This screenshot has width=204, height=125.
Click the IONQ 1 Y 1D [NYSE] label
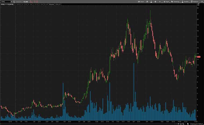pos(7,4)
